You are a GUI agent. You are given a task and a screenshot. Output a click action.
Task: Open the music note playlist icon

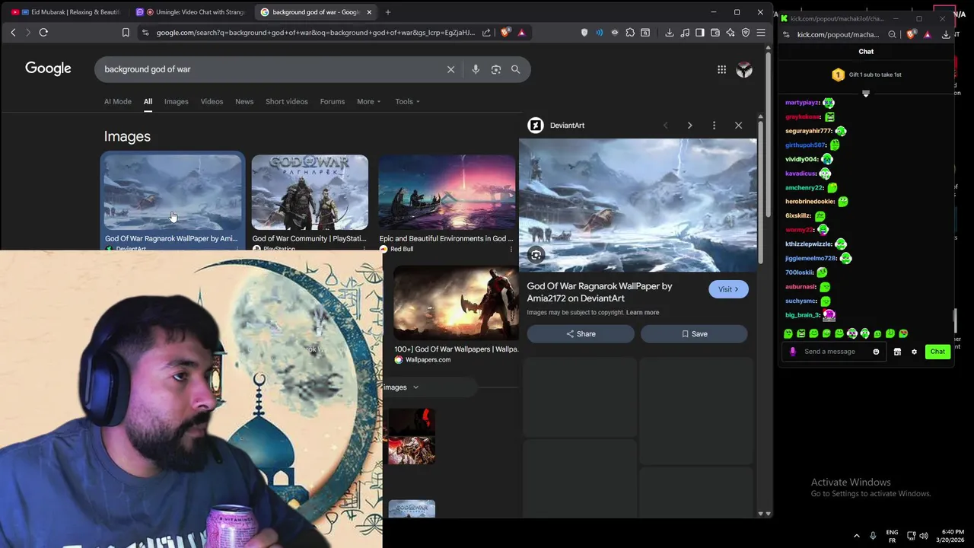tap(685, 33)
